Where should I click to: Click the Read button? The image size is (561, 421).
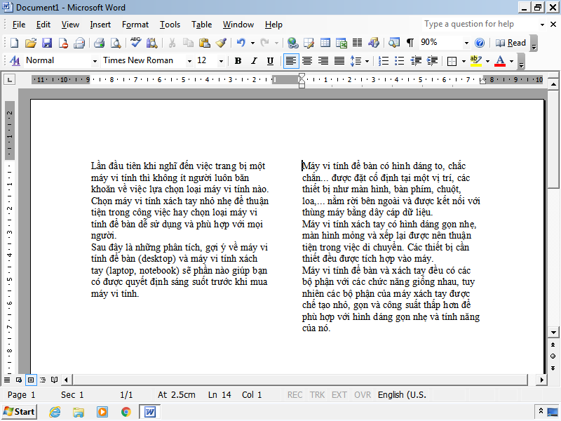[511, 43]
